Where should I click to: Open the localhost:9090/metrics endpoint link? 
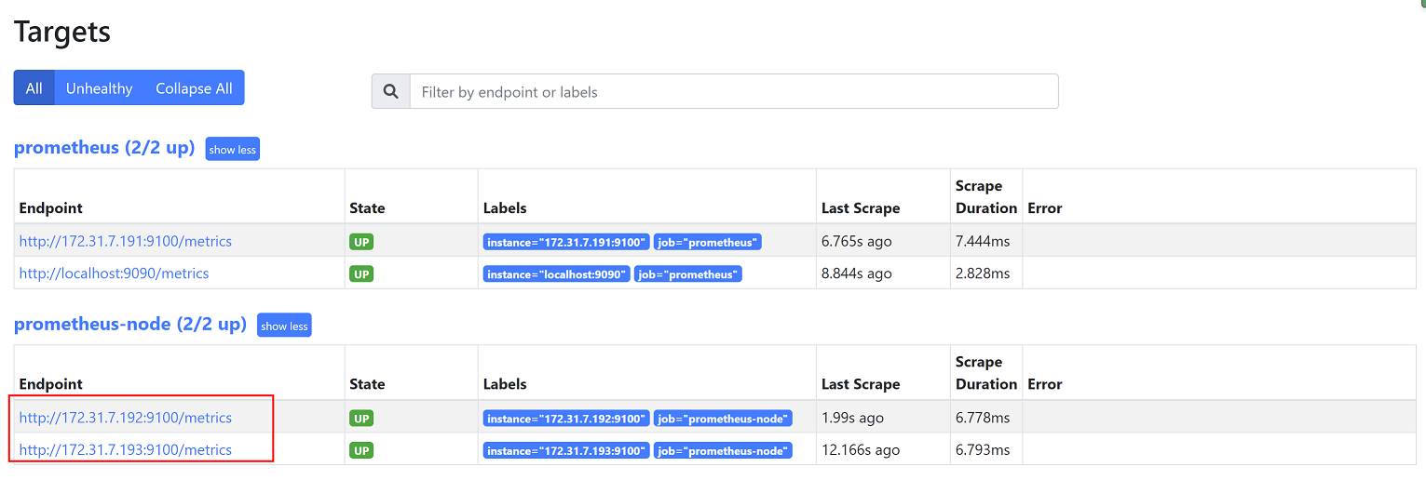tap(114, 274)
